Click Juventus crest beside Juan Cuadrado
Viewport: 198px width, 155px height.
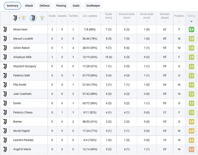click(x=5, y=94)
